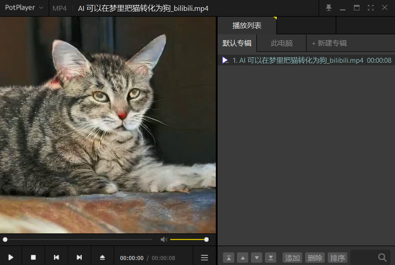395x265 pixels.
Task: Select the 默认专辑 album tab
Action: (x=237, y=43)
